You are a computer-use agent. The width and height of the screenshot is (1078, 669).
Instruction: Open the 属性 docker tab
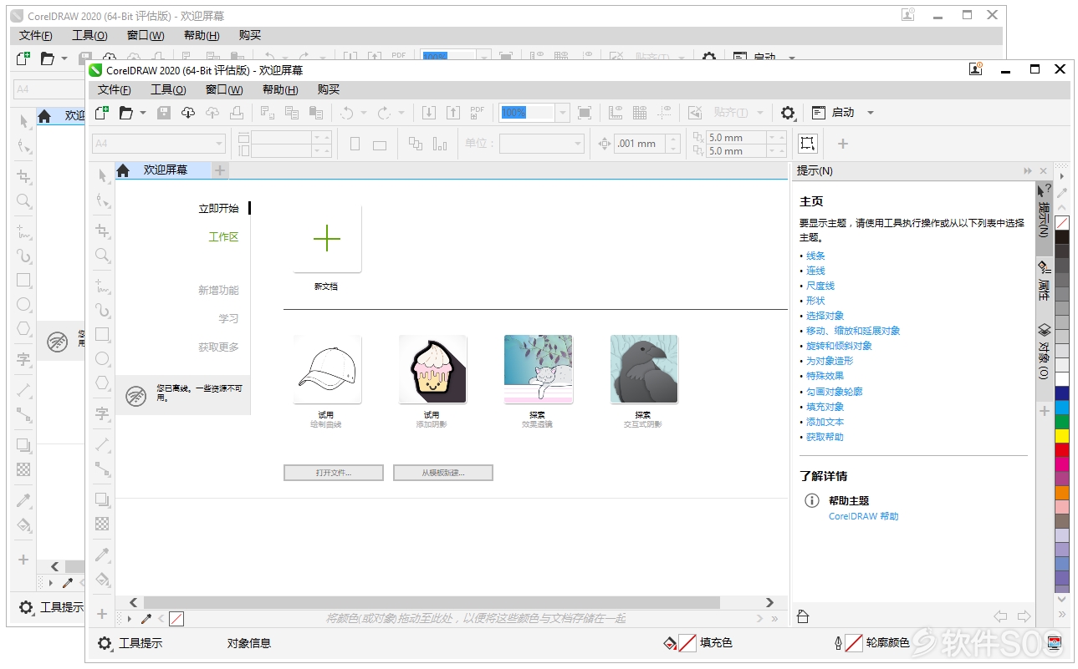pyautogui.click(x=1044, y=281)
